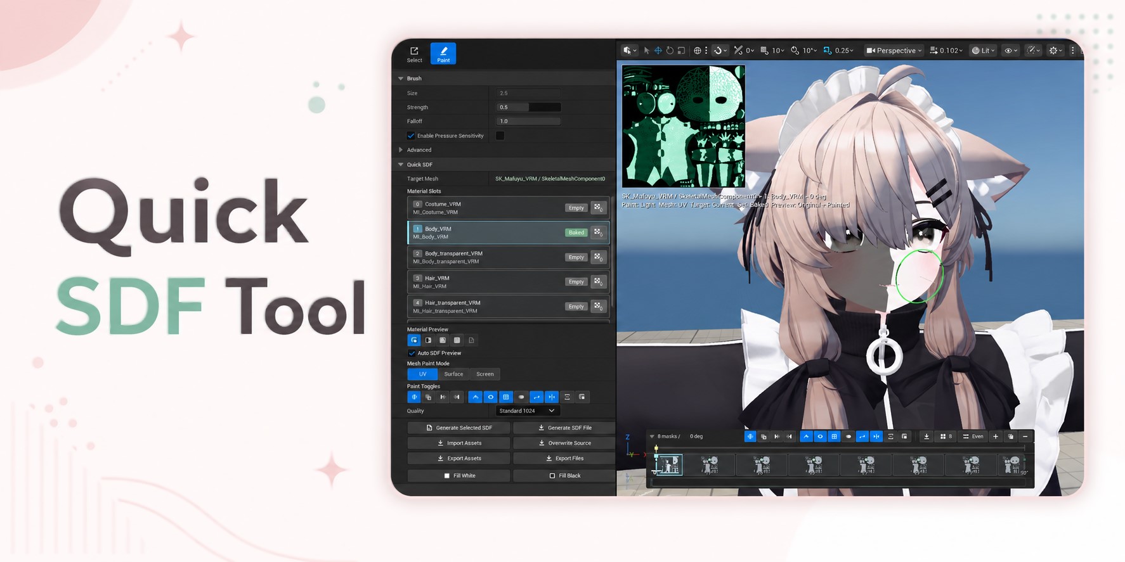Expand the Advanced section
Screen dimensions: 1125x562
pos(401,150)
